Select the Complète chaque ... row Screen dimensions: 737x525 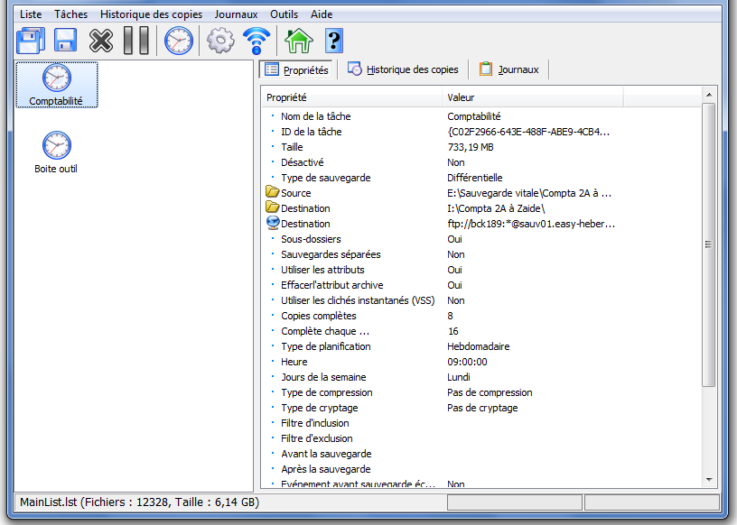(481, 331)
